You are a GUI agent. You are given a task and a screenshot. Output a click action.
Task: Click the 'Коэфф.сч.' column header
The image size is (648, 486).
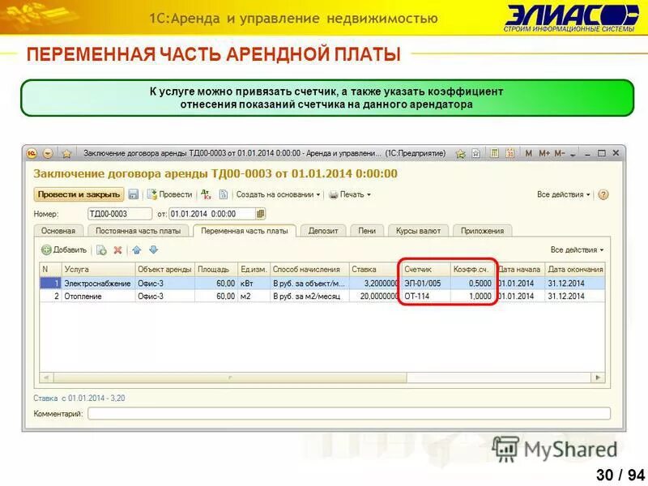(472, 269)
